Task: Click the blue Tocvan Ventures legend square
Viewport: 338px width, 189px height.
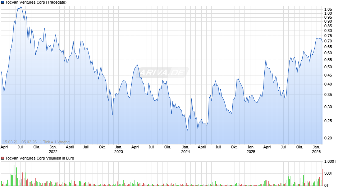Action: click(x=3, y=3)
